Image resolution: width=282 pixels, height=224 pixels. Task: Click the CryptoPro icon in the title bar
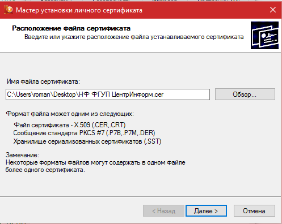[9, 10]
